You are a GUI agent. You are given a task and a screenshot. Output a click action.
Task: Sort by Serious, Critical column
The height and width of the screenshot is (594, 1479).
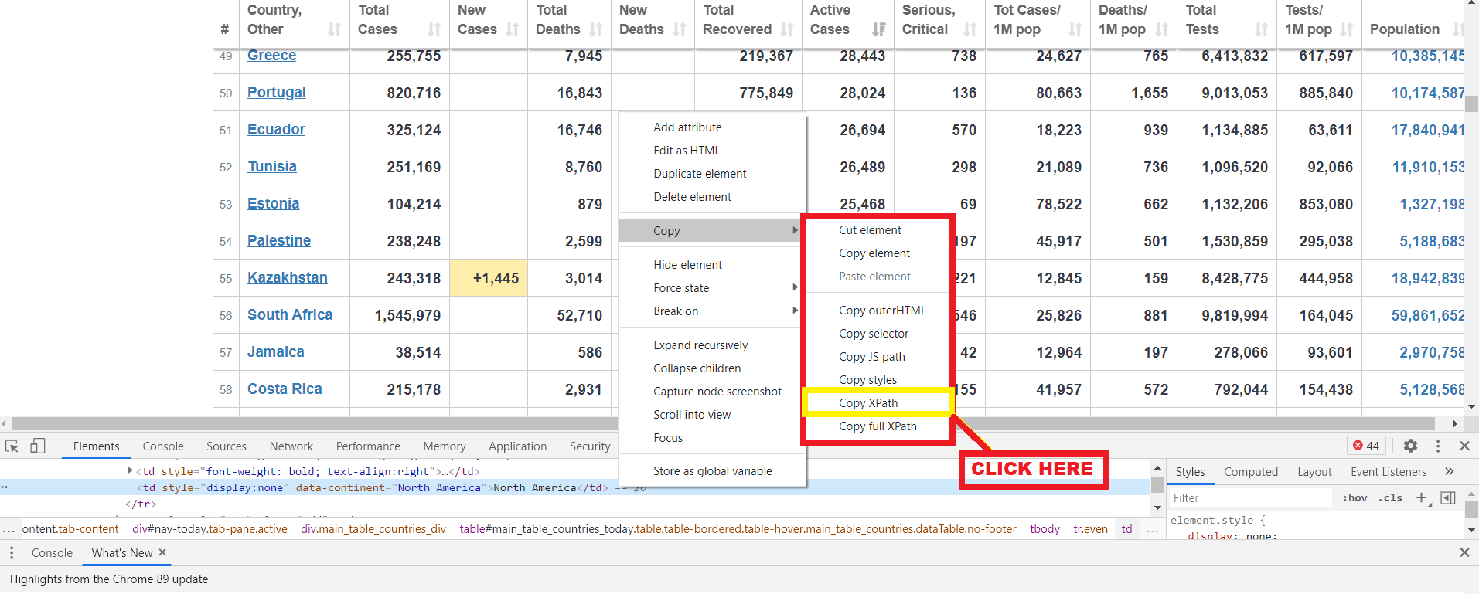(970, 29)
